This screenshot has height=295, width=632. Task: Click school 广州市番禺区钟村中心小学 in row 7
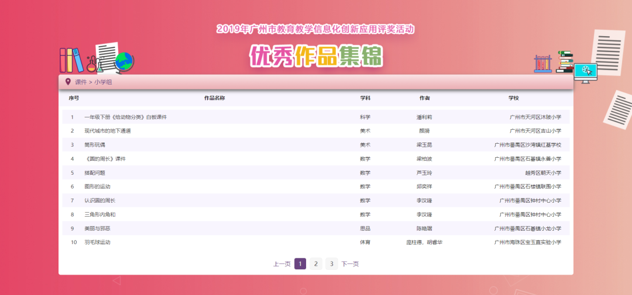point(530,200)
